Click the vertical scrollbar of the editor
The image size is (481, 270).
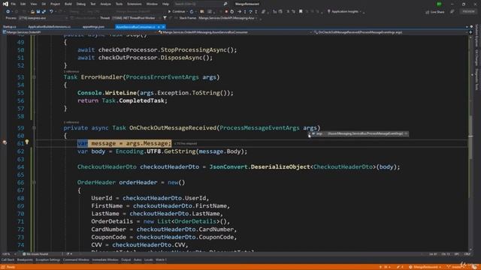pos(471,143)
